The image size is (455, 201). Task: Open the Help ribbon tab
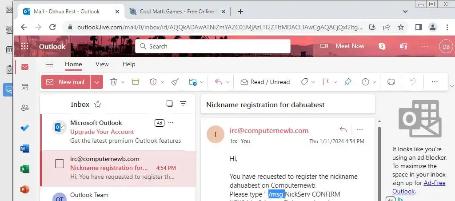click(x=129, y=64)
